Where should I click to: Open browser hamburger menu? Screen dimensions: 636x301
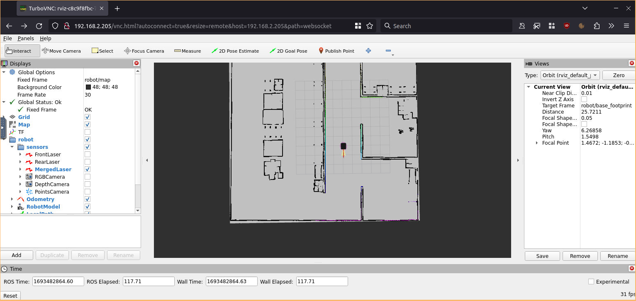[626, 26]
